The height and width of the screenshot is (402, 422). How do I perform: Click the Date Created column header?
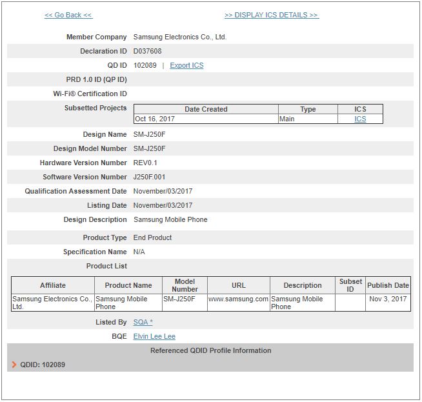coord(206,109)
